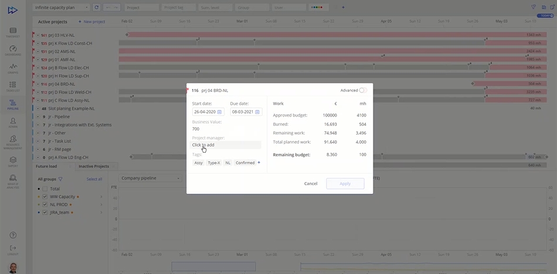Expand the NL PROD group chevron
This screenshot has height=274, width=557.
(101, 204)
